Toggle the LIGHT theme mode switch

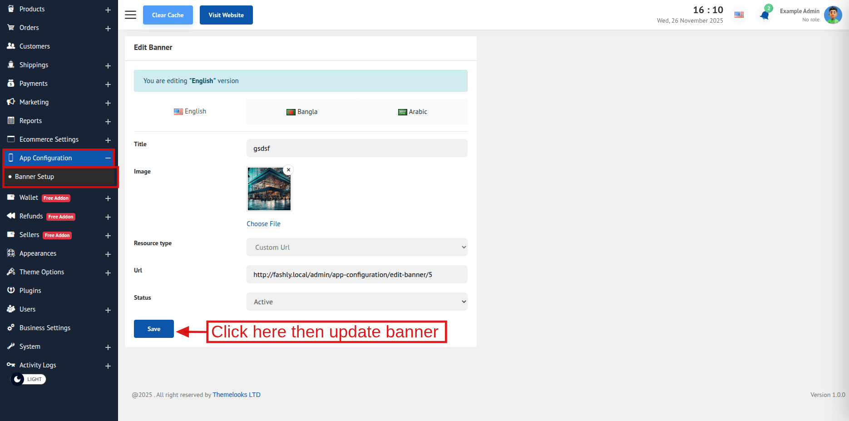[28, 379]
